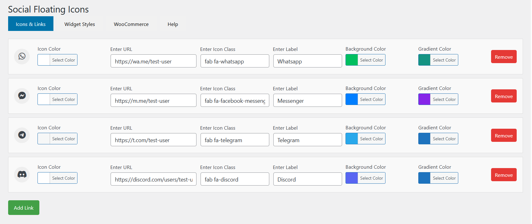This screenshot has width=532, height=224.
Task: Click Select Color for Telegram Icon Color
Action: [x=63, y=139]
